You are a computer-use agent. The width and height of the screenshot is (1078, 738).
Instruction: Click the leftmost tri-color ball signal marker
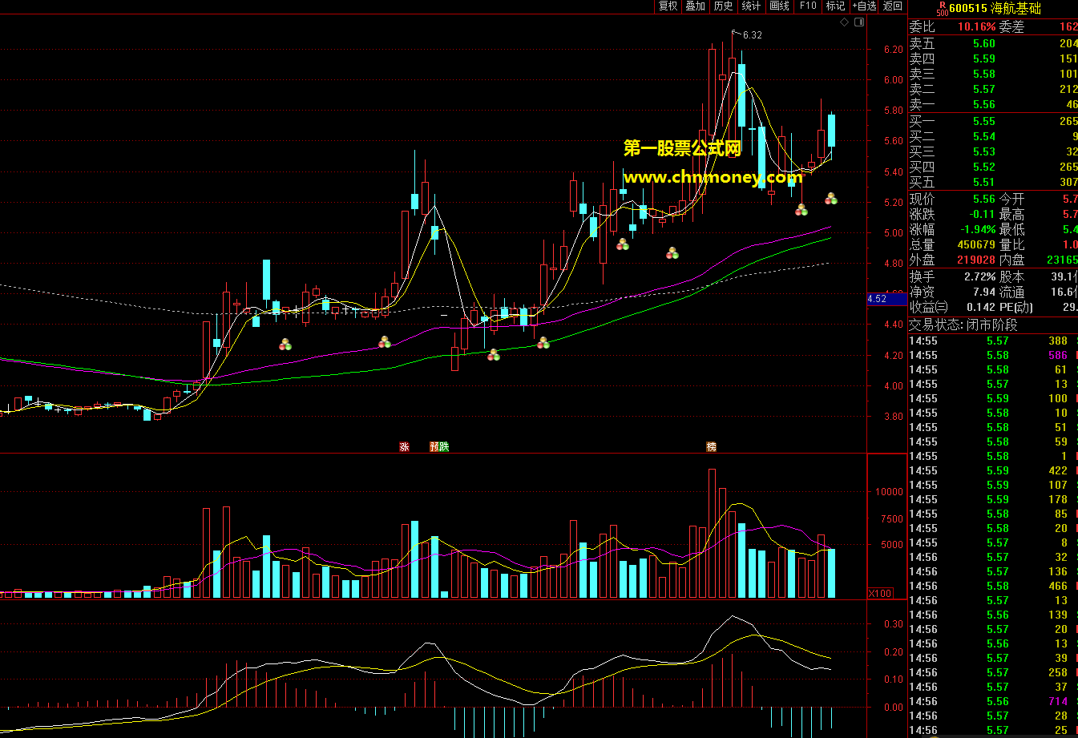pyautogui.click(x=285, y=345)
